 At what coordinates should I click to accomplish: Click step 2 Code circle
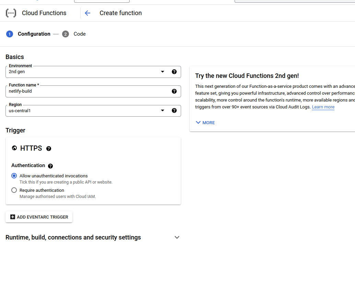pos(66,34)
